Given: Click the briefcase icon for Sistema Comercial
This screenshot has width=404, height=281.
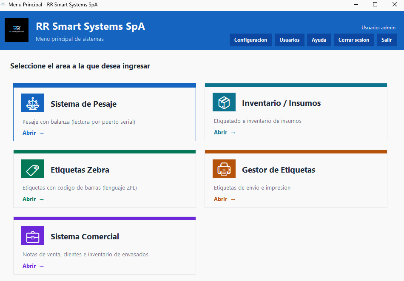Looking at the screenshot, I should (33, 236).
